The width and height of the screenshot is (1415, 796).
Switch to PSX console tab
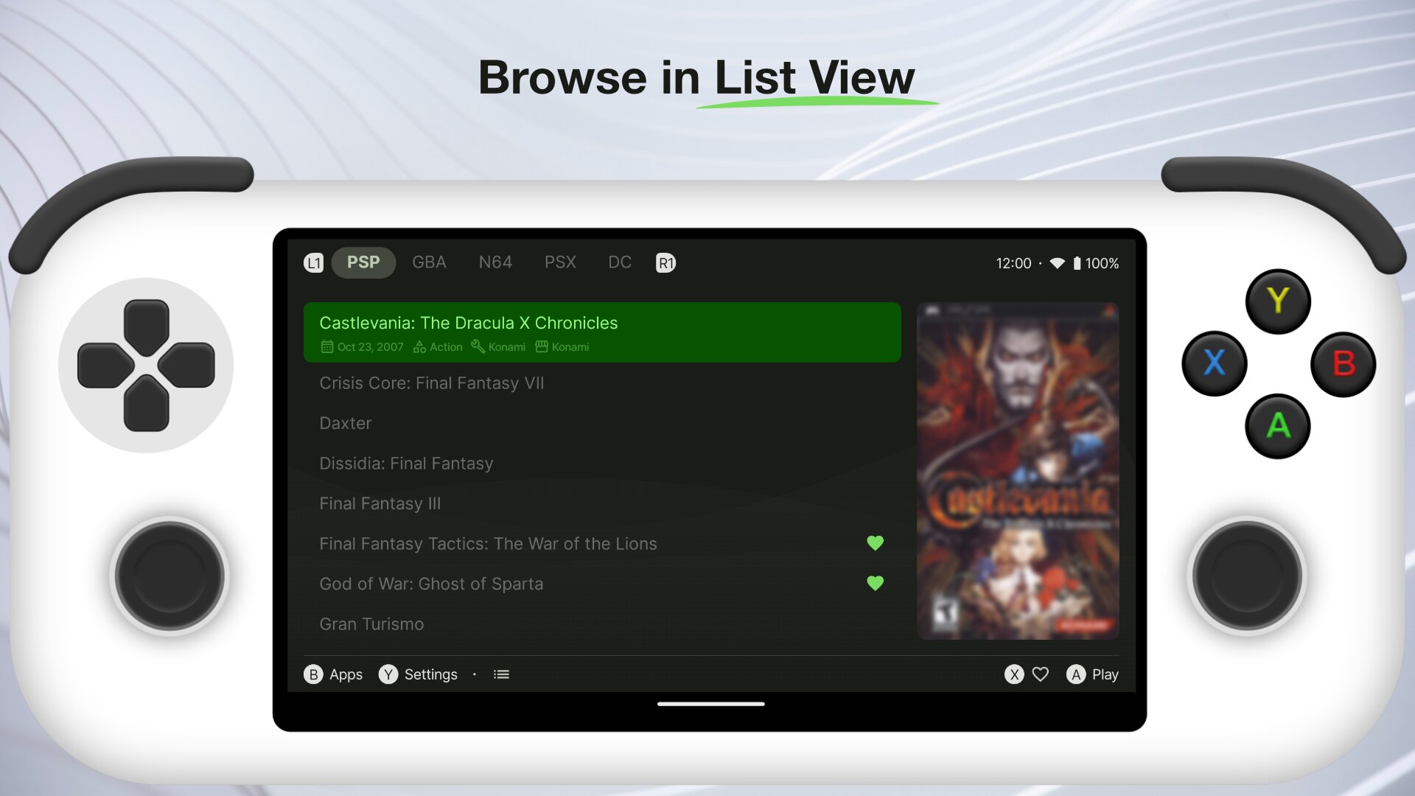tap(560, 262)
